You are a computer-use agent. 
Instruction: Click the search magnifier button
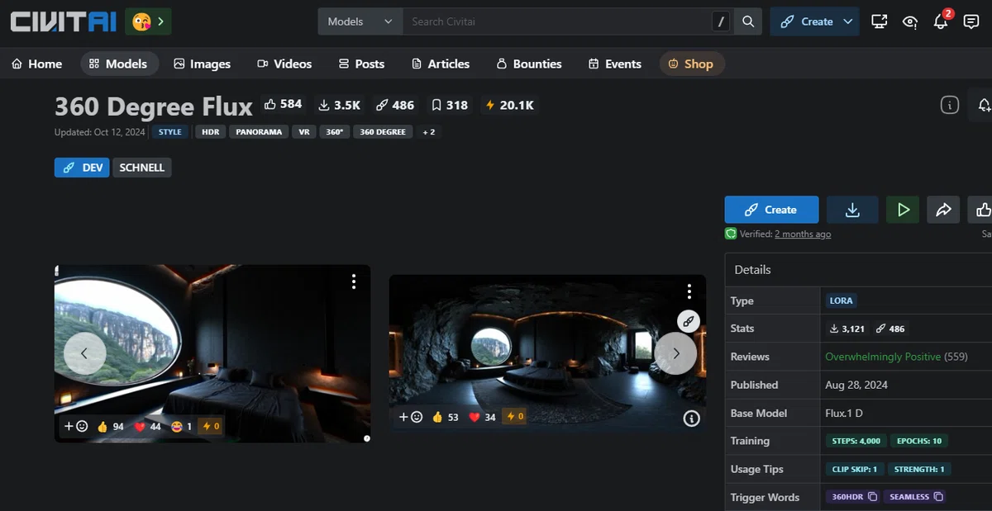(x=748, y=21)
